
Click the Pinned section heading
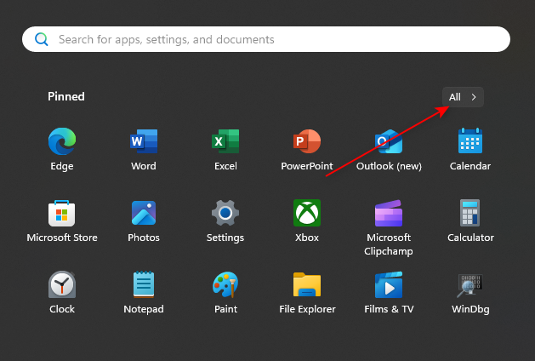click(x=66, y=96)
